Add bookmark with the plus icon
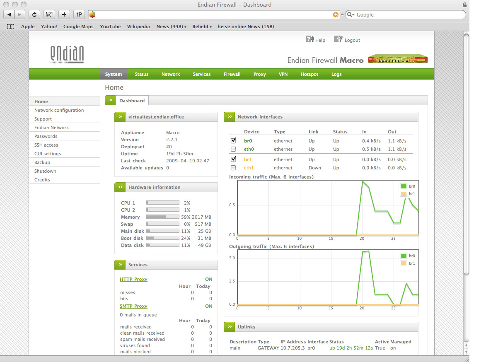The height and width of the screenshot is (362, 486). (x=64, y=14)
